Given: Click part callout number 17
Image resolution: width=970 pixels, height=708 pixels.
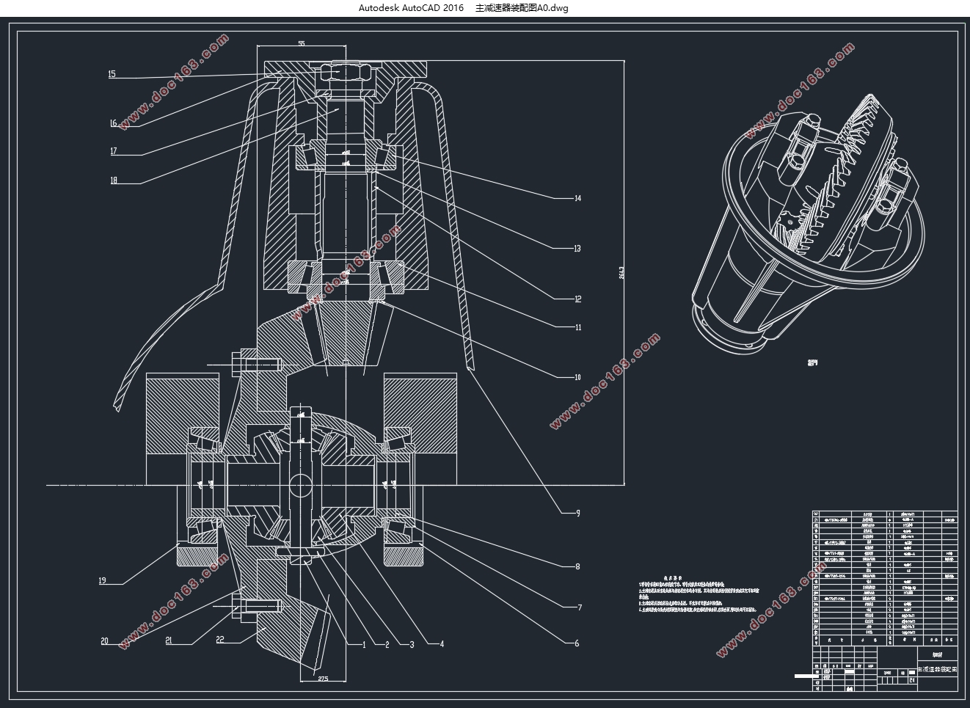Looking at the screenshot, I should pyautogui.click(x=113, y=152).
